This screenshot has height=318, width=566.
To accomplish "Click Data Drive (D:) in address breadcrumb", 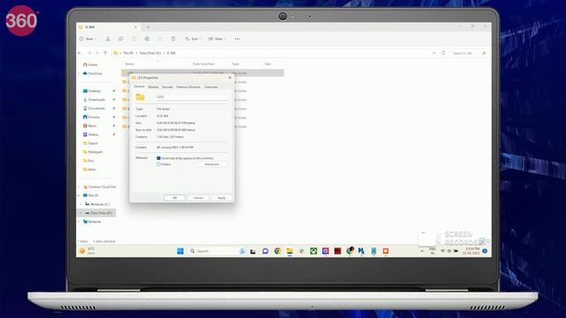I will [x=150, y=53].
